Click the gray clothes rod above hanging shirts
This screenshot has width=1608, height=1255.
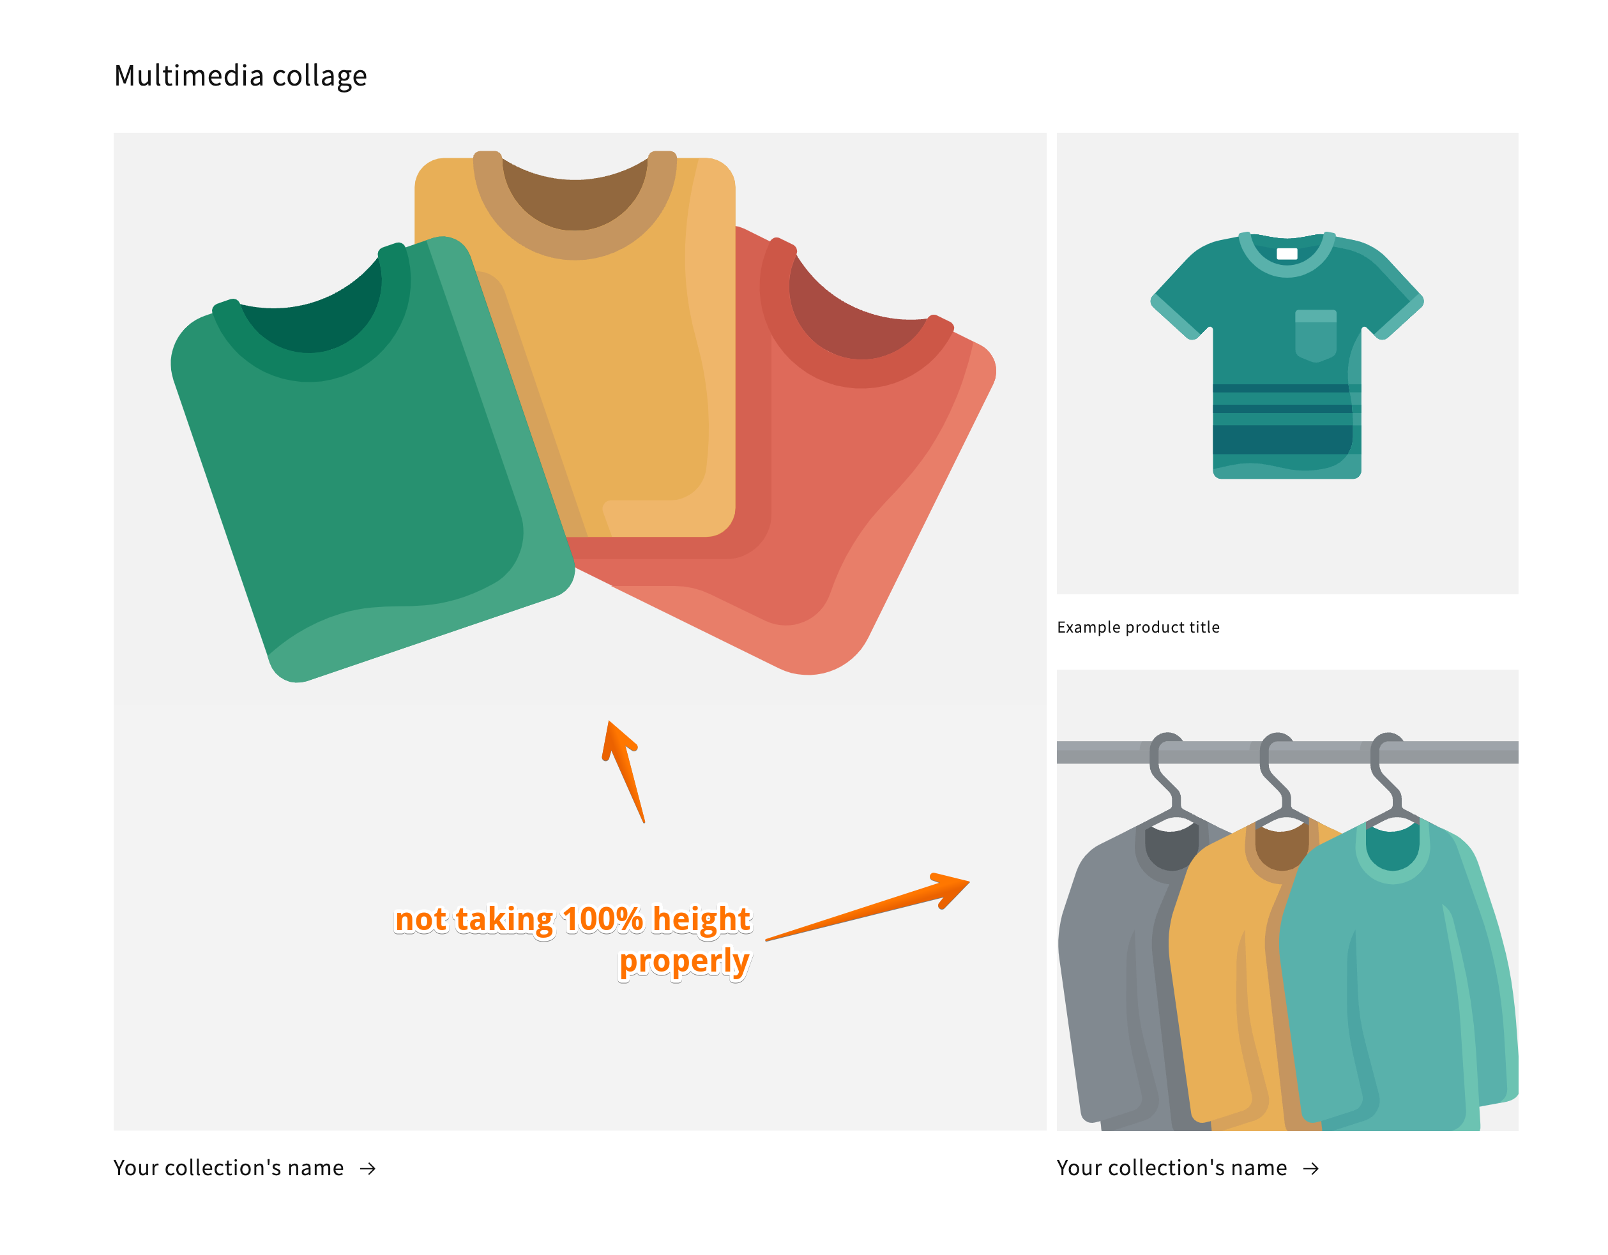(1287, 752)
